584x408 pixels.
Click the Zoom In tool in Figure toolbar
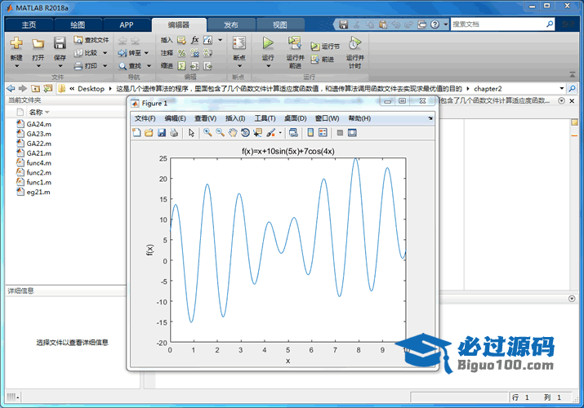208,133
